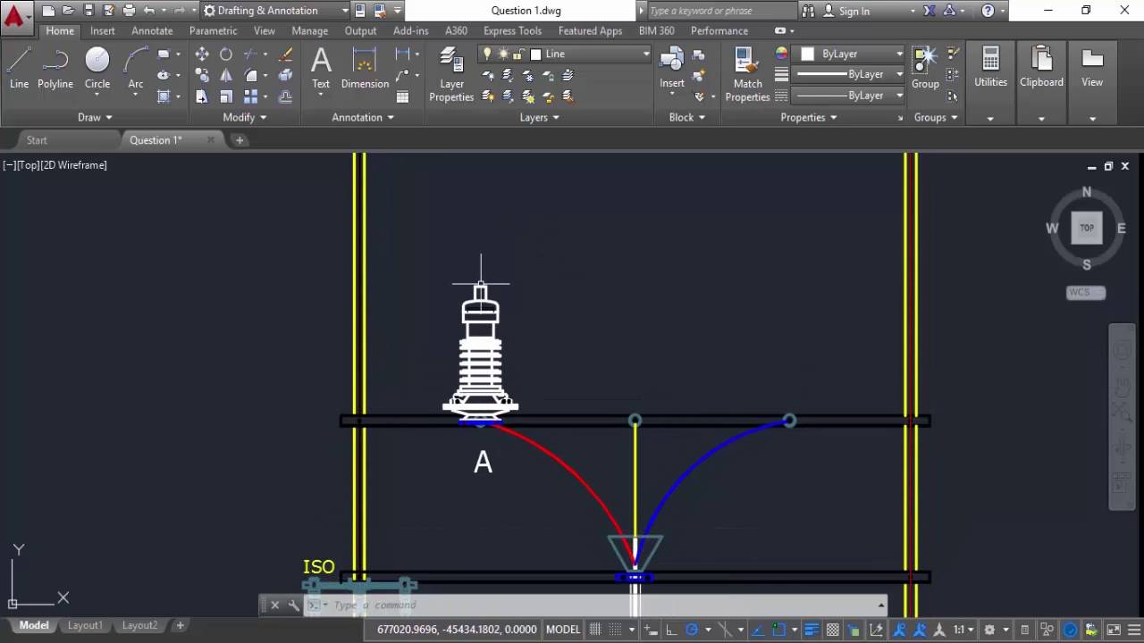Click the command line input field

pyautogui.click(x=599, y=605)
